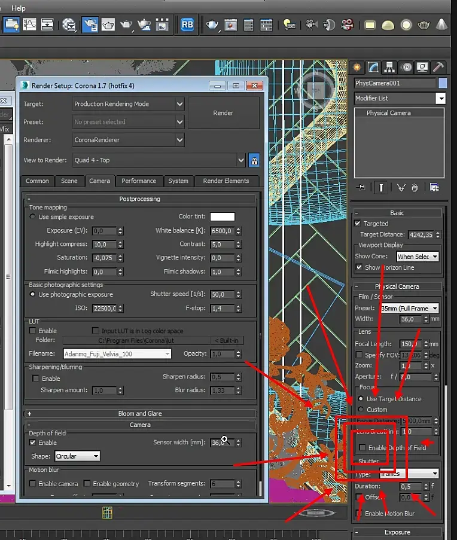The height and width of the screenshot is (540, 457).
Task: Select the Custom focus radio button
Action: pos(361,410)
